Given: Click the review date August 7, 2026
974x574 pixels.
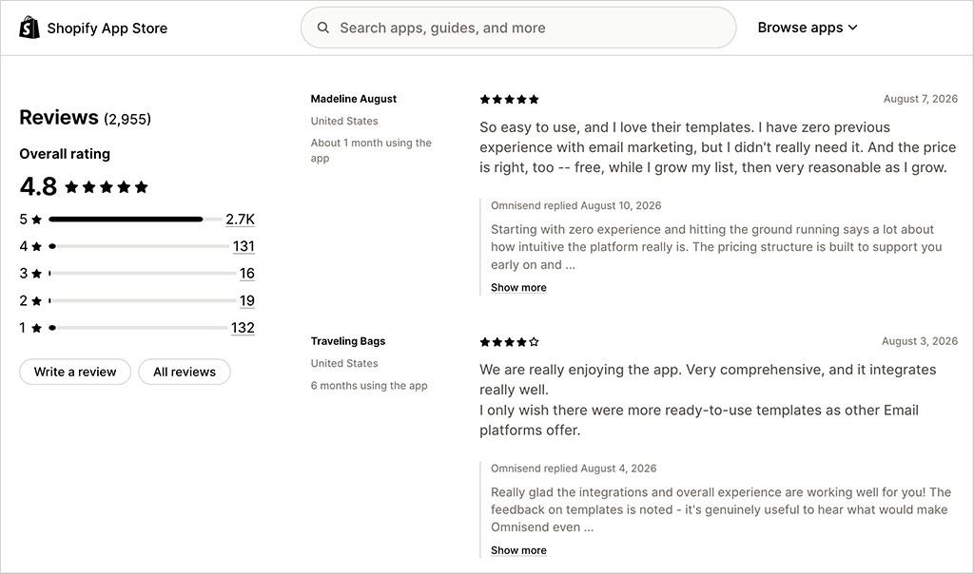Looking at the screenshot, I should point(921,99).
